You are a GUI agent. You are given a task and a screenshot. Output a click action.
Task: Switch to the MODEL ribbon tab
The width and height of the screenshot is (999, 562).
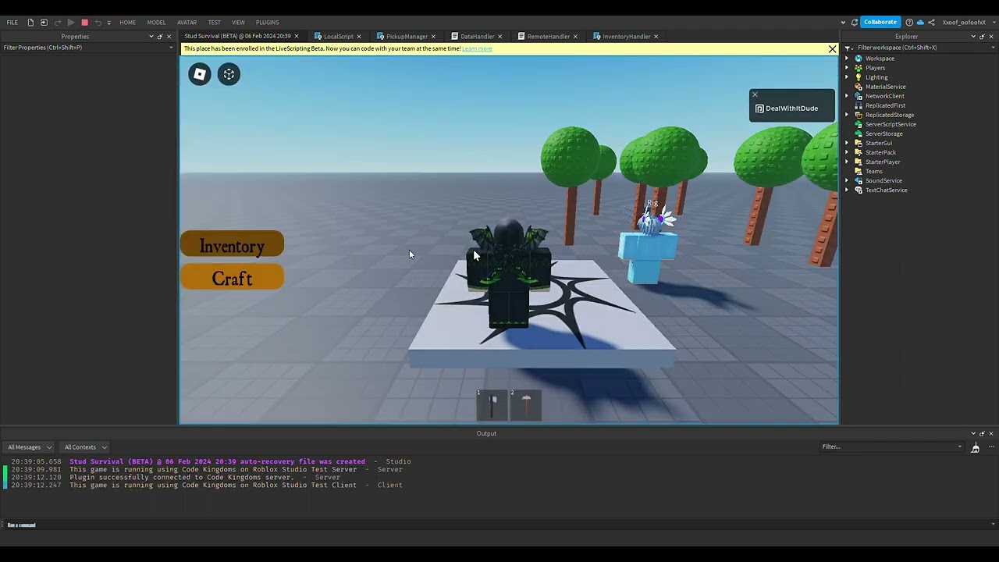tap(156, 22)
